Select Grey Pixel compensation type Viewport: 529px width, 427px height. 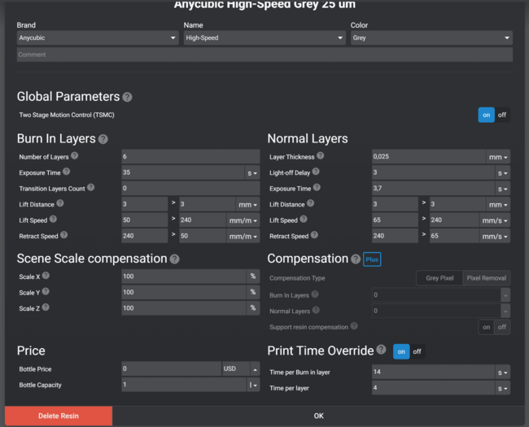click(x=439, y=278)
